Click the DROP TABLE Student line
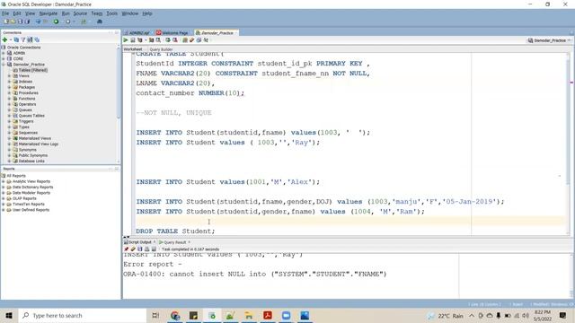 pyautogui.click(x=175, y=231)
